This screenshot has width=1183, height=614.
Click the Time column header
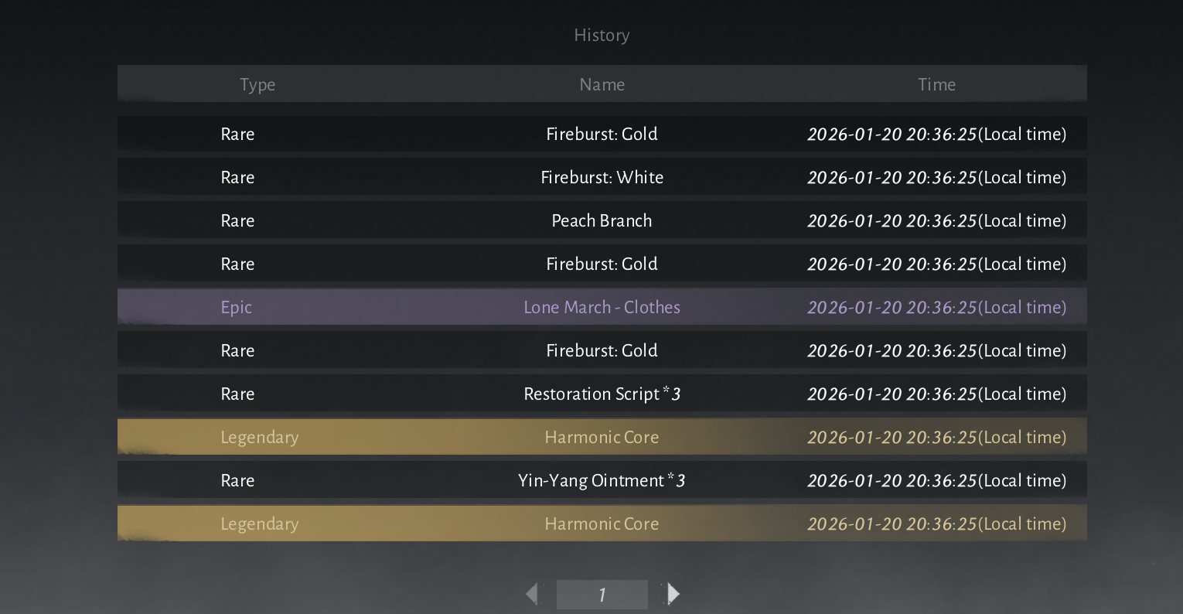936,84
